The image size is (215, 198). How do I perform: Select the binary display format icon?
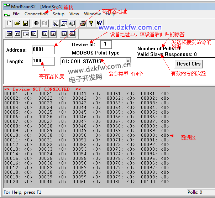[10, 34]
